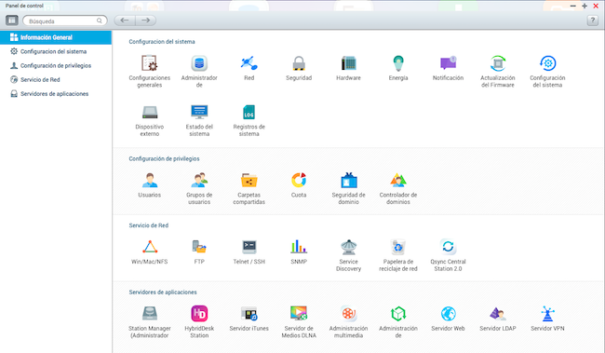The height and width of the screenshot is (353, 605).
Task: Open the Notificación icon
Action: click(448, 63)
